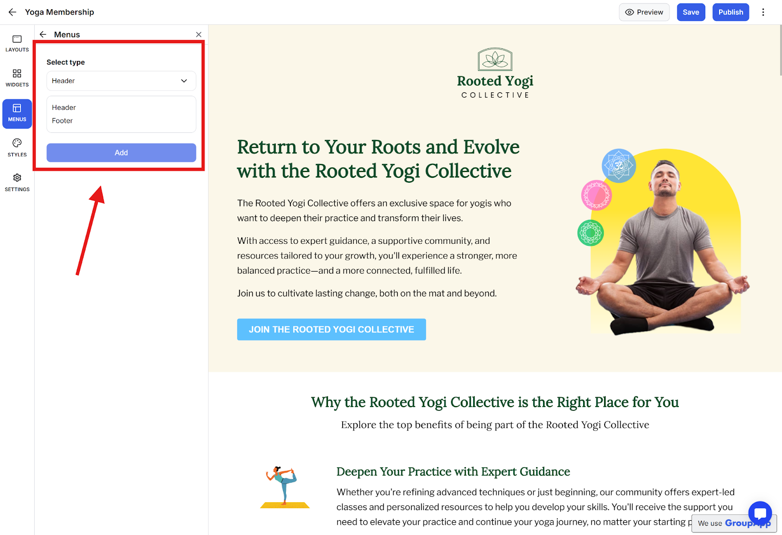Close the Menus panel
Viewport: 782px width, 535px height.
point(198,34)
